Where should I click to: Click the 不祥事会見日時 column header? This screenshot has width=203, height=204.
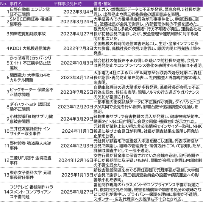[68, 4]
